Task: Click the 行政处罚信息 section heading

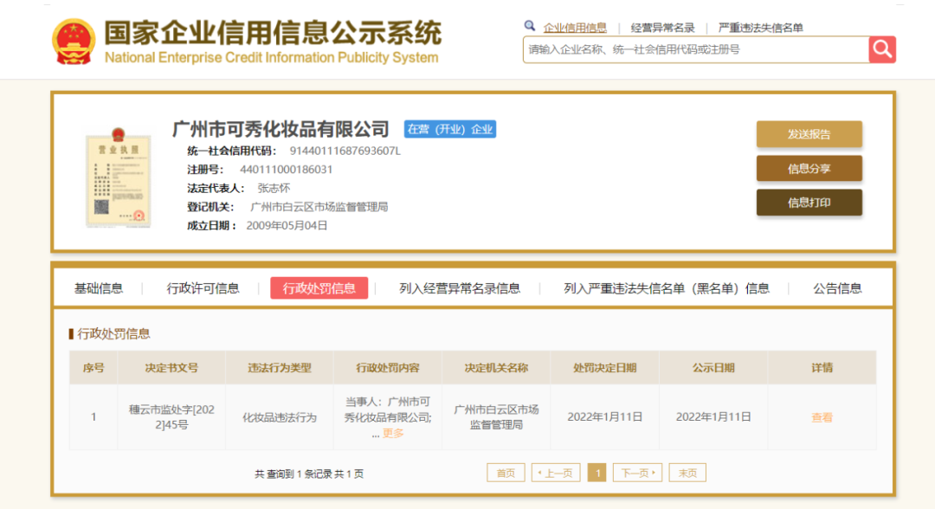Action: (x=113, y=334)
